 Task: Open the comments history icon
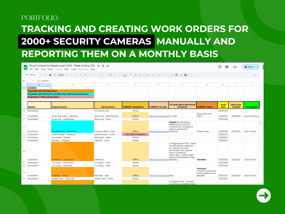coord(227,67)
